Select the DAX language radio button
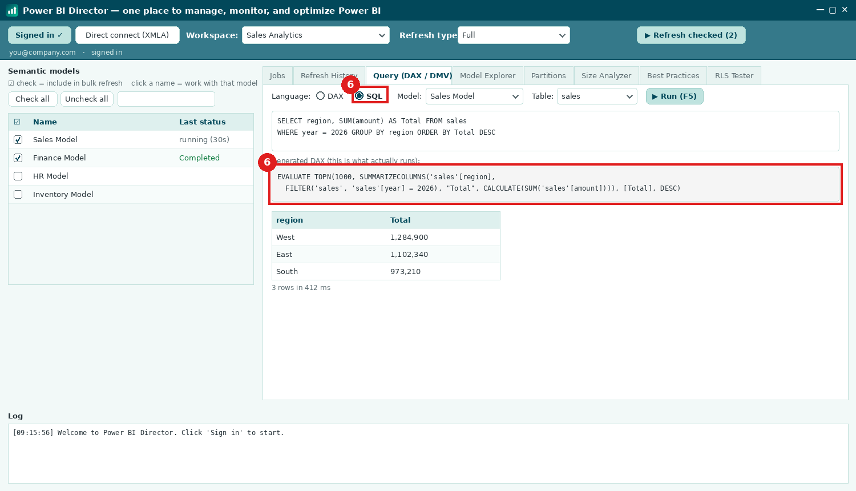This screenshot has width=856, height=491. pyautogui.click(x=320, y=96)
